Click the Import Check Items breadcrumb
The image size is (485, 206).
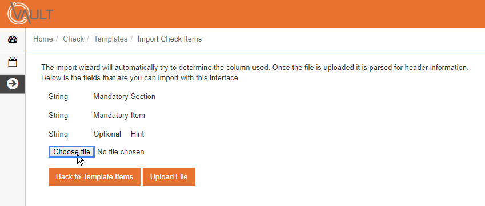[170, 39]
